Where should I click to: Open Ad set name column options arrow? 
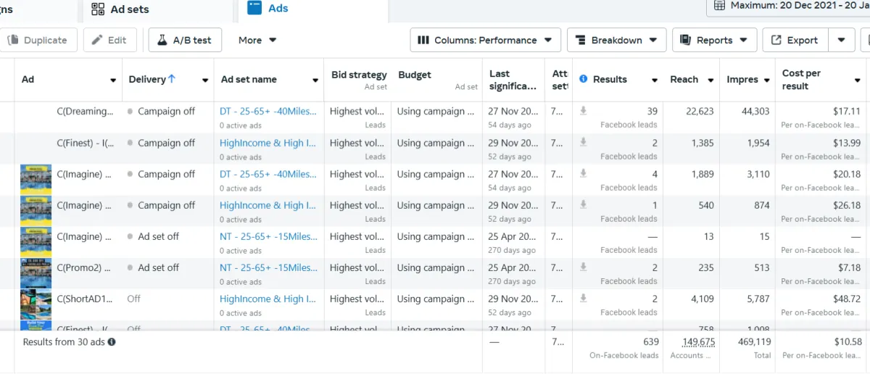coord(315,80)
